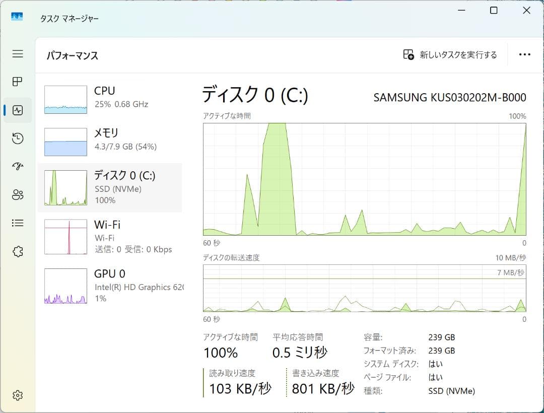Open the ... (more options) menu
This screenshot has height=413, width=544.
[525, 54]
